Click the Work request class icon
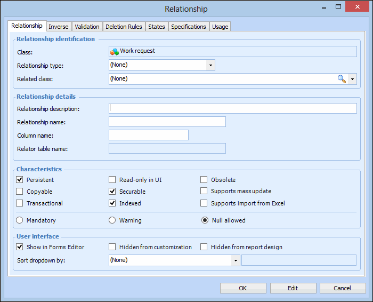This screenshot has width=373, height=302. pyautogui.click(x=114, y=52)
